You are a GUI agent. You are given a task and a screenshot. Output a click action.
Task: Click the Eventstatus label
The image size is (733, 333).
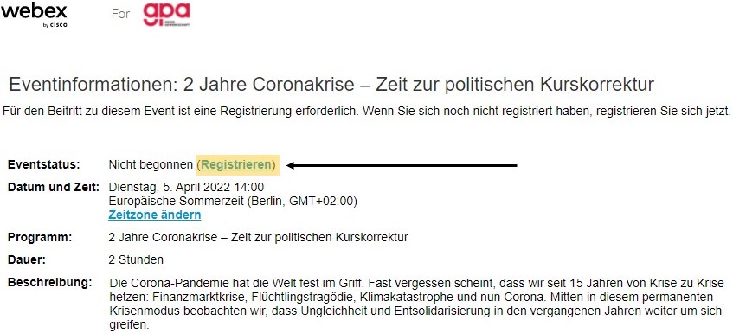[44, 165]
